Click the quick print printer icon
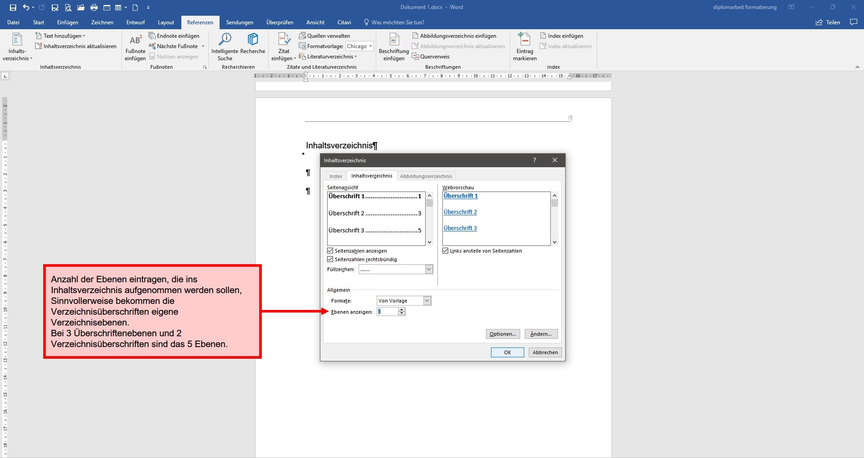This screenshot has width=864, height=458. (94, 7)
